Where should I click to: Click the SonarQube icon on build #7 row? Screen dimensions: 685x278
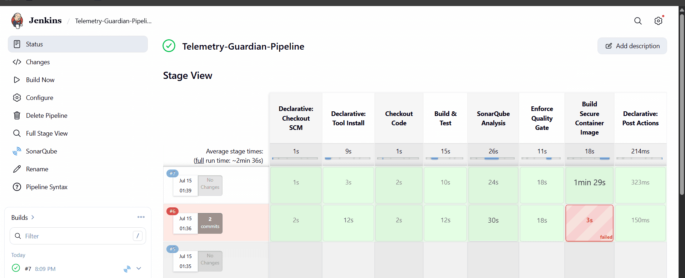[127, 269]
